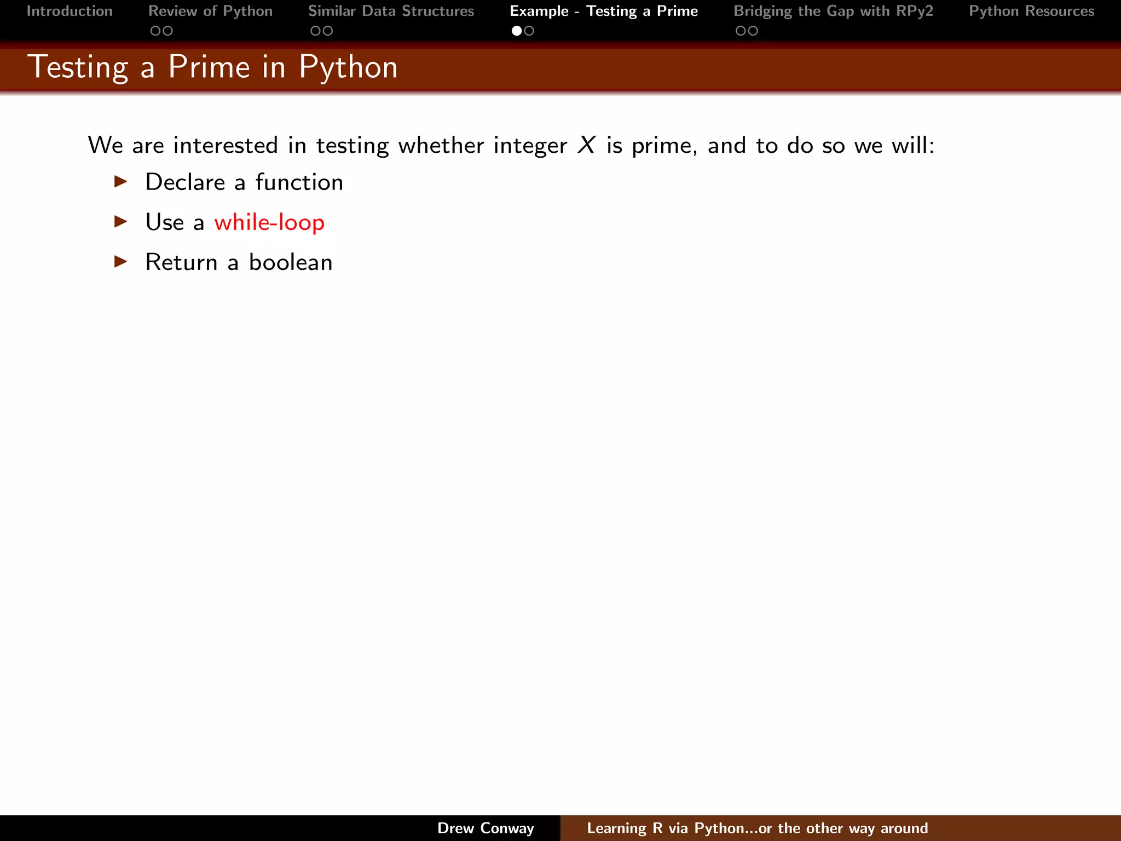Click the Drew Conway author footer
The height and width of the screenshot is (841, 1121).
[486, 828]
